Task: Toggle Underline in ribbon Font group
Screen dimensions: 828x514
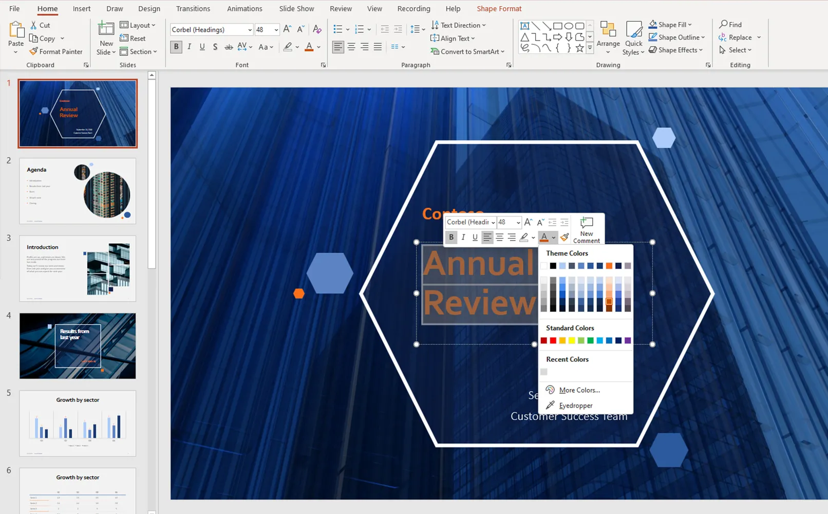Action: coord(202,47)
